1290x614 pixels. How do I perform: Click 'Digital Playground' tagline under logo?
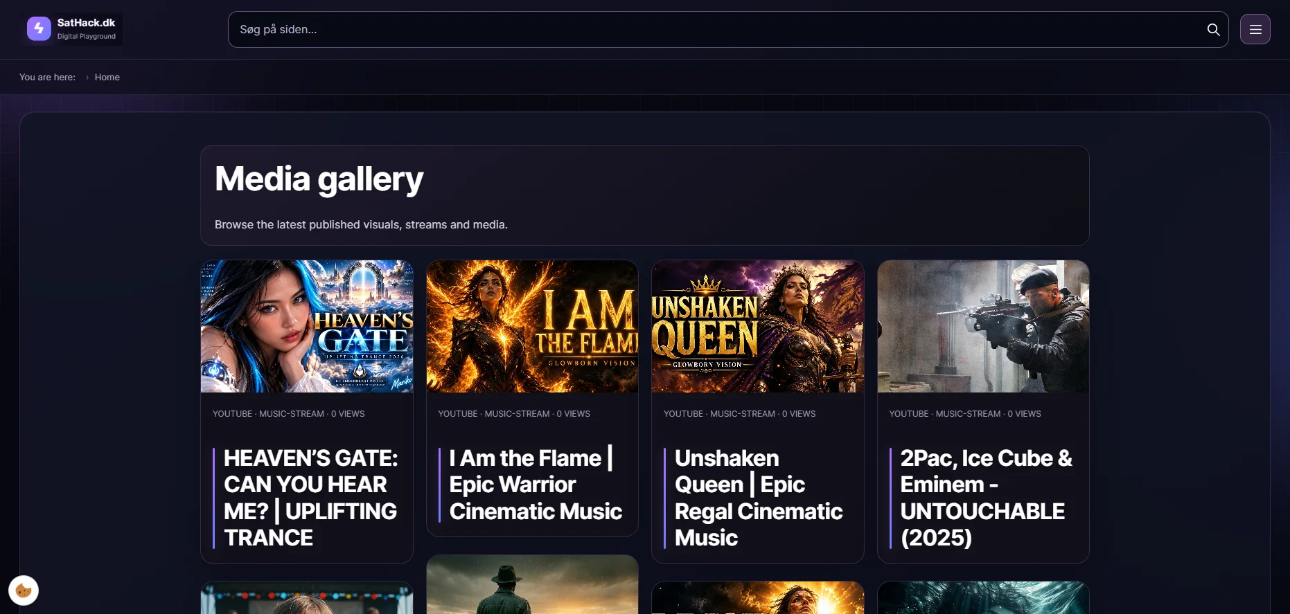87,36
